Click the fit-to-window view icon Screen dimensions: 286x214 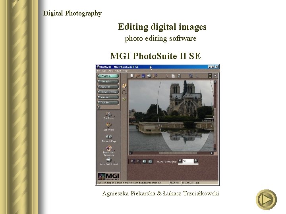click(144, 161)
